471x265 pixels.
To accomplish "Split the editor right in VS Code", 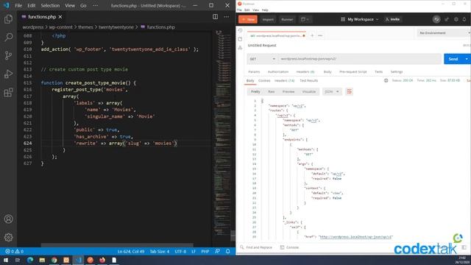I will coord(216,17).
